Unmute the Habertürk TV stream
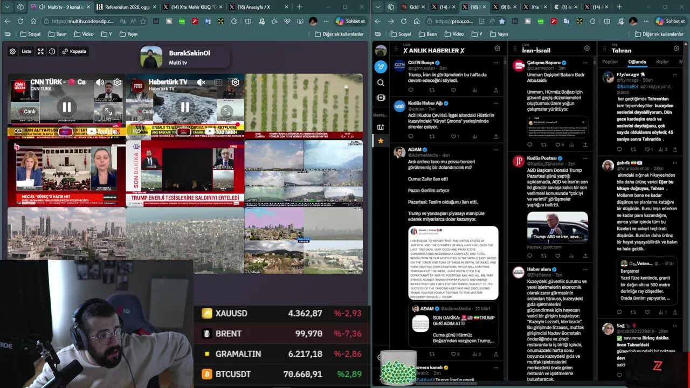Screen dimensions: 690x388 point(201,82)
